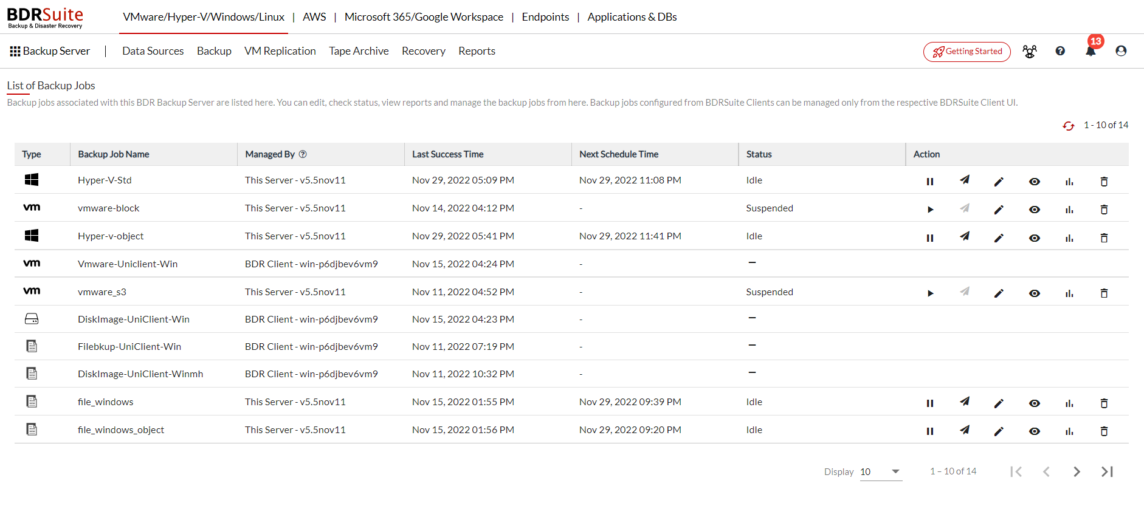This screenshot has height=506, width=1144.
Task: Pause the file_windows backup job
Action: point(929,403)
